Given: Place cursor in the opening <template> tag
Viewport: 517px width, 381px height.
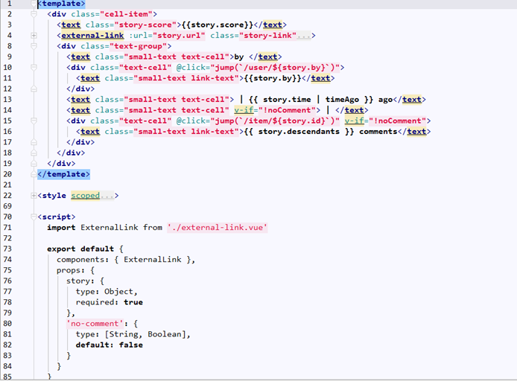Looking at the screenshot, I should tap(61, 4).
